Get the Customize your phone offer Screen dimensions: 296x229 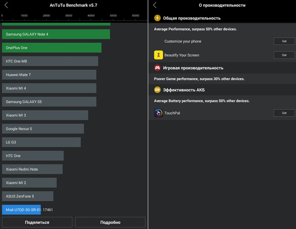click(284, 41)
